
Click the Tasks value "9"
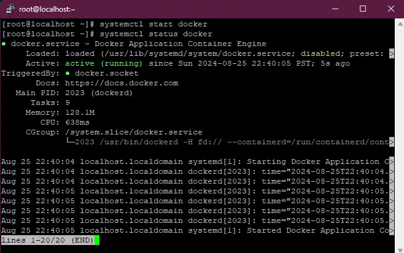(x=68, y=103)
